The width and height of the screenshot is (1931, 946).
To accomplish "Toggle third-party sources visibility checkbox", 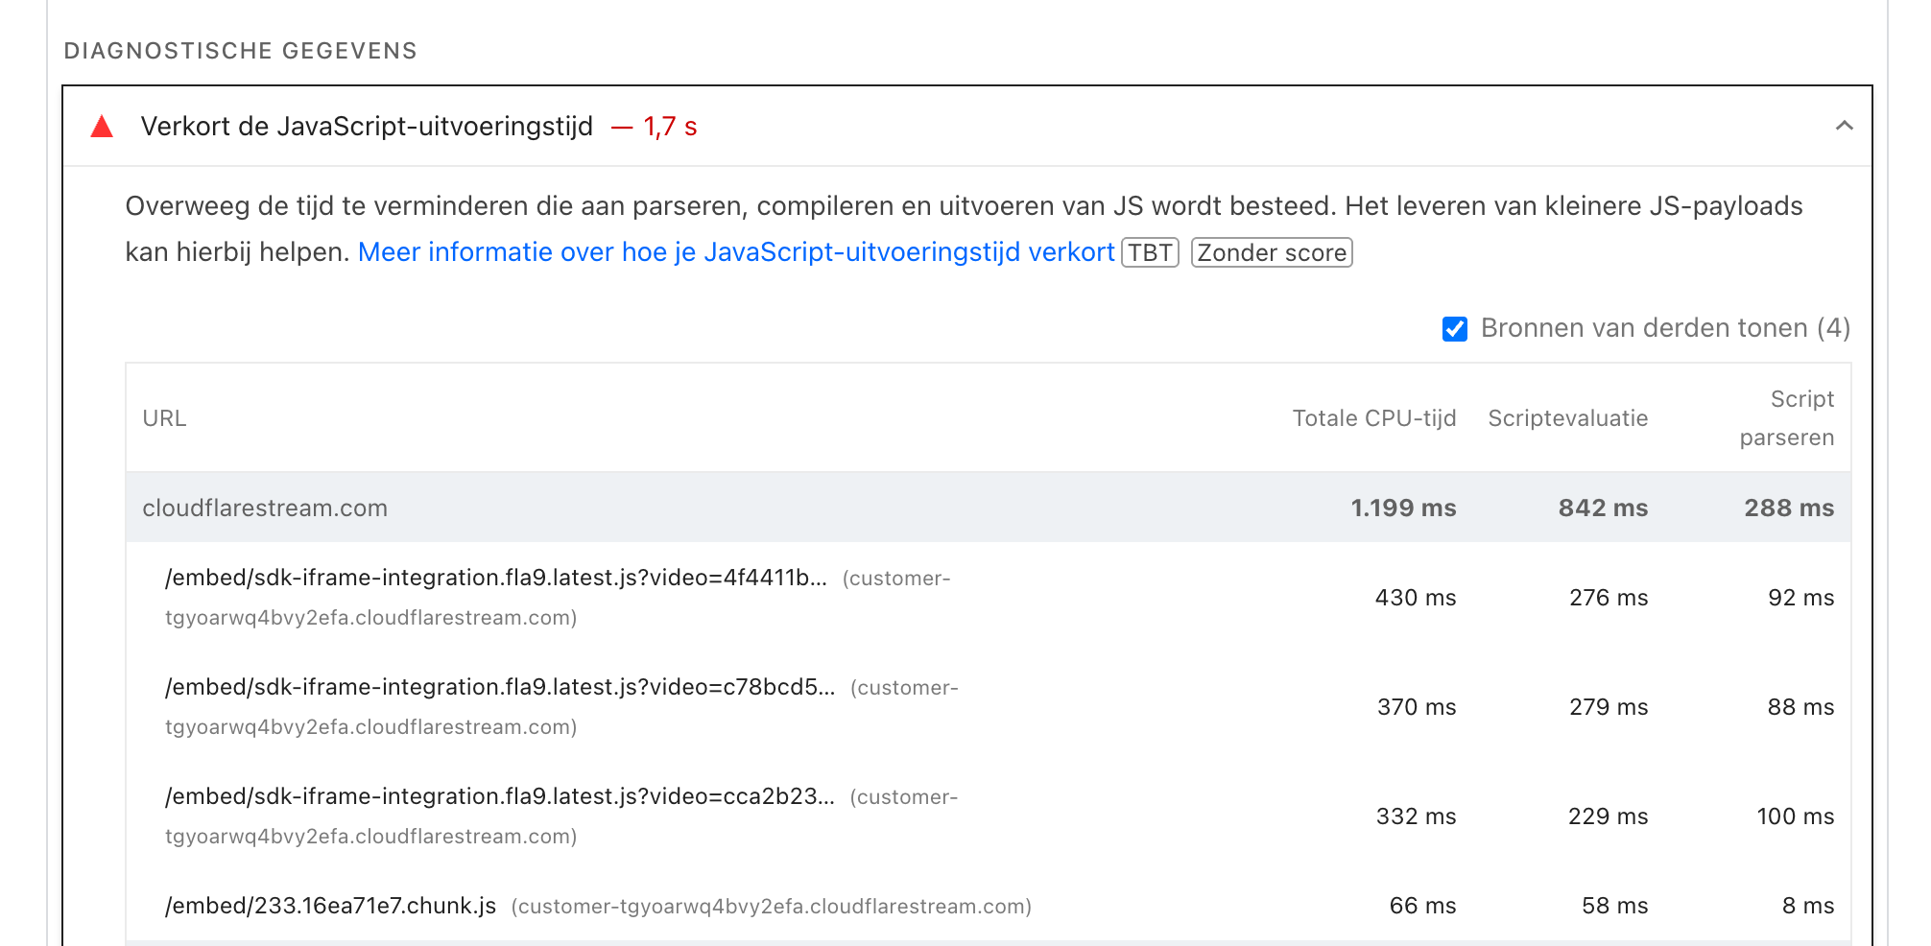I will (1454, 328).
